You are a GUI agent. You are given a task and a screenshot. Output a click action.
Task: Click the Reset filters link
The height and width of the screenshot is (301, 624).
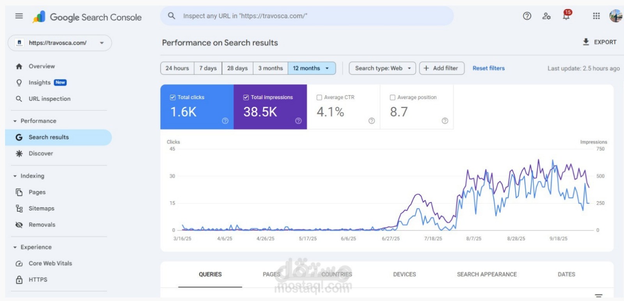click(488, 68)
